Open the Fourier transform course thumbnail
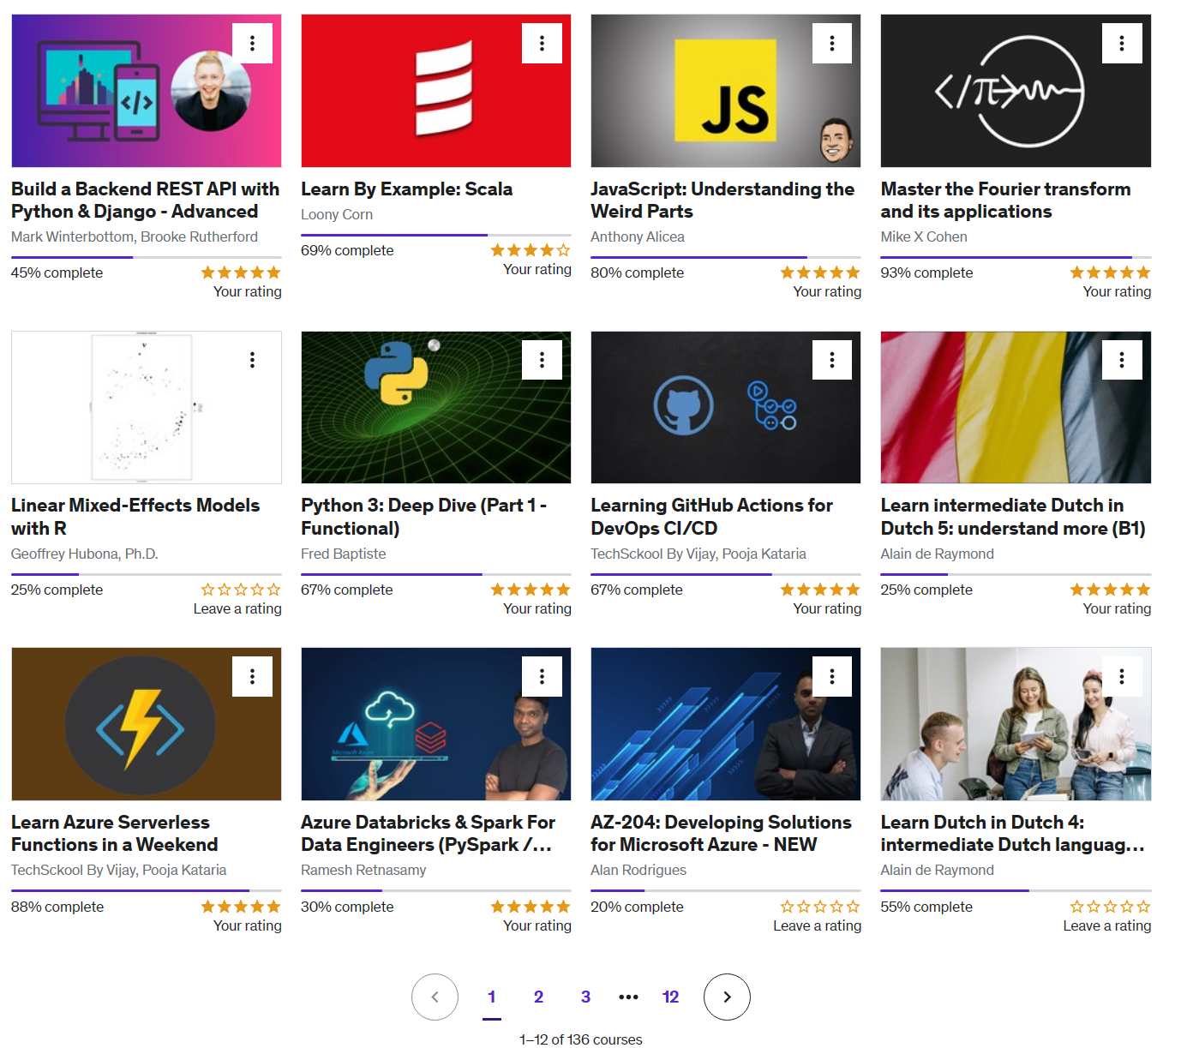The height and width of the screenshot is (1048, 1181). click(1016, 91)
